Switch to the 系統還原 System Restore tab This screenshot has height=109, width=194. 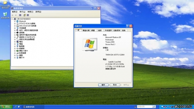108,30
